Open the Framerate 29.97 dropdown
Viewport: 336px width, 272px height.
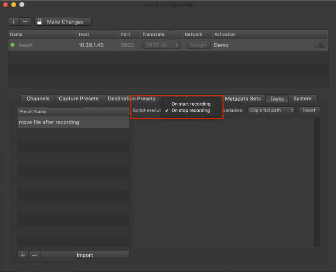161,45
